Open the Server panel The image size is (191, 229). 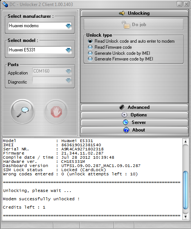click(134, 122)
